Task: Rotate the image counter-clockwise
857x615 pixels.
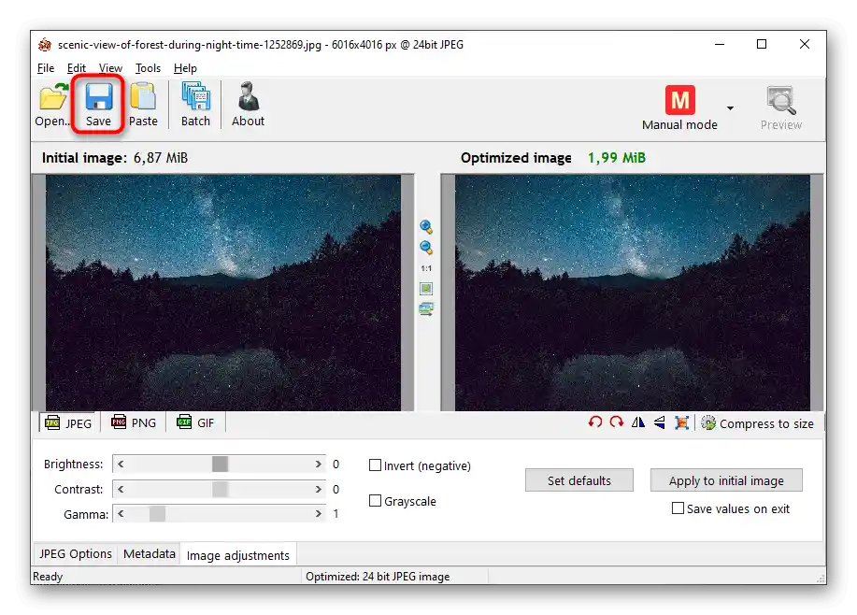Action: [x=595, y=422]
